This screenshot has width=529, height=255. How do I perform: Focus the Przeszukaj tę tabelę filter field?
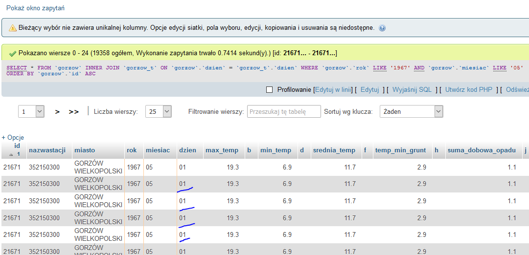(284, 111)
